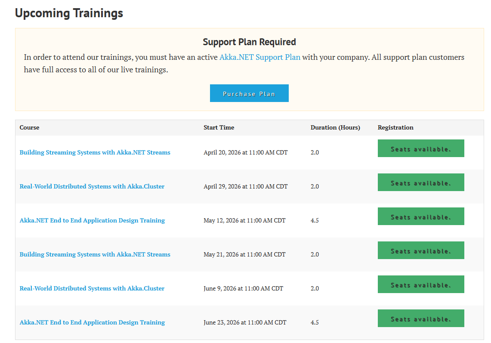
Task: Click the 4.5 duration in June 23 row
Action: point(315,322)
